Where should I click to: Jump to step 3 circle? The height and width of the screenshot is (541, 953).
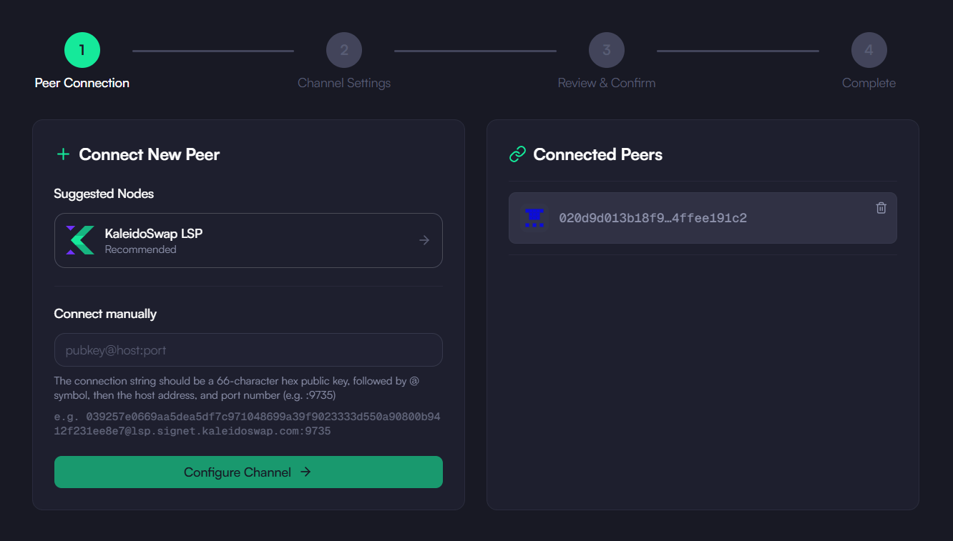click(607, 50)
